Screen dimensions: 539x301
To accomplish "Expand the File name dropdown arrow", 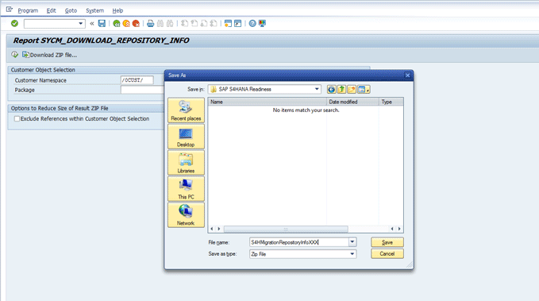I will point(352,242).
